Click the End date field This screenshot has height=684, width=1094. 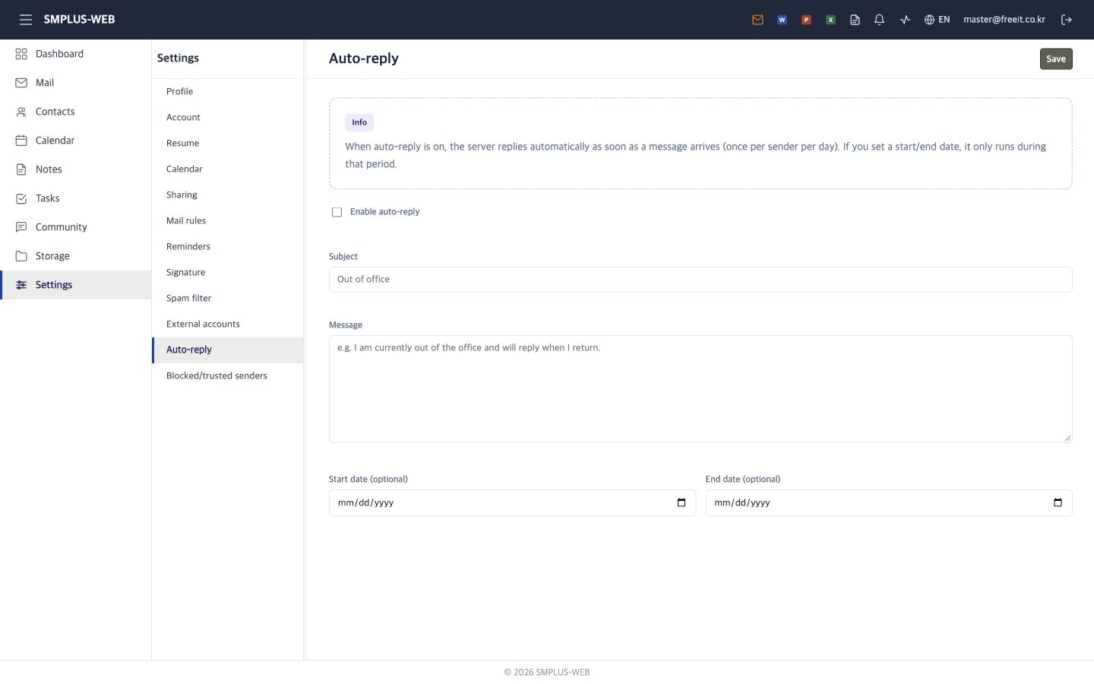point(889,502)
